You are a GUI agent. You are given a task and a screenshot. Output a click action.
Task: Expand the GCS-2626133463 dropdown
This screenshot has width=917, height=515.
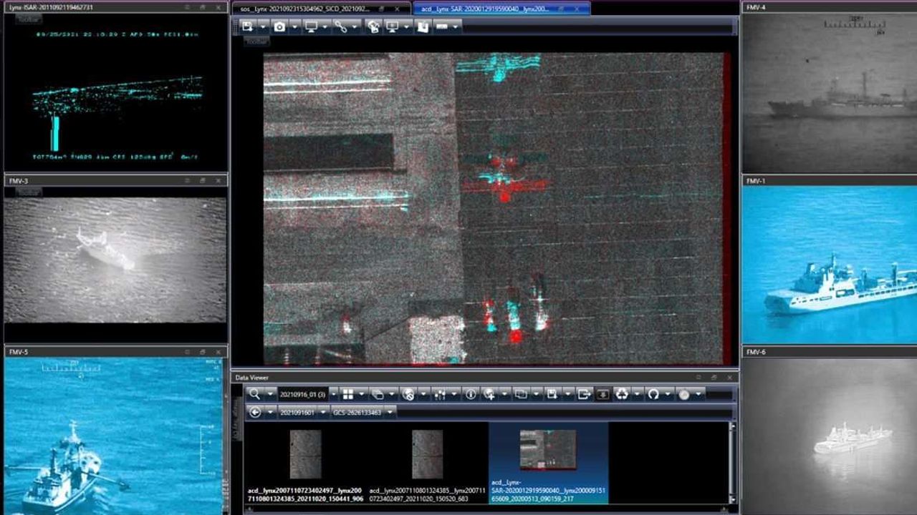390,412
